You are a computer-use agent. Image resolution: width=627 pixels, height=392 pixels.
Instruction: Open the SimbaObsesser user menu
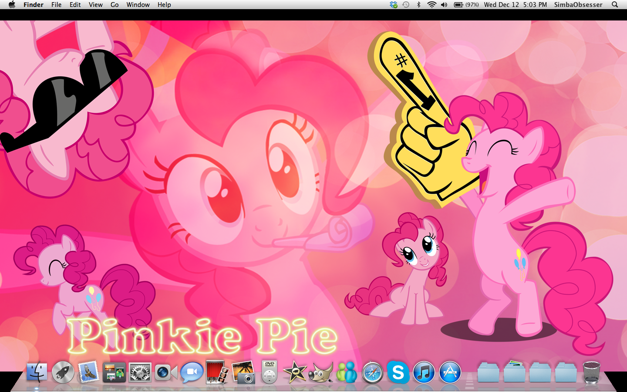tap(578, 5)
